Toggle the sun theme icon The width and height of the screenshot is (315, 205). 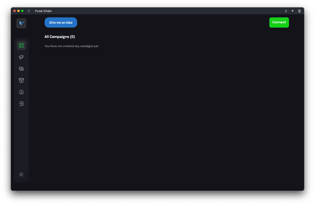[21, 174]
